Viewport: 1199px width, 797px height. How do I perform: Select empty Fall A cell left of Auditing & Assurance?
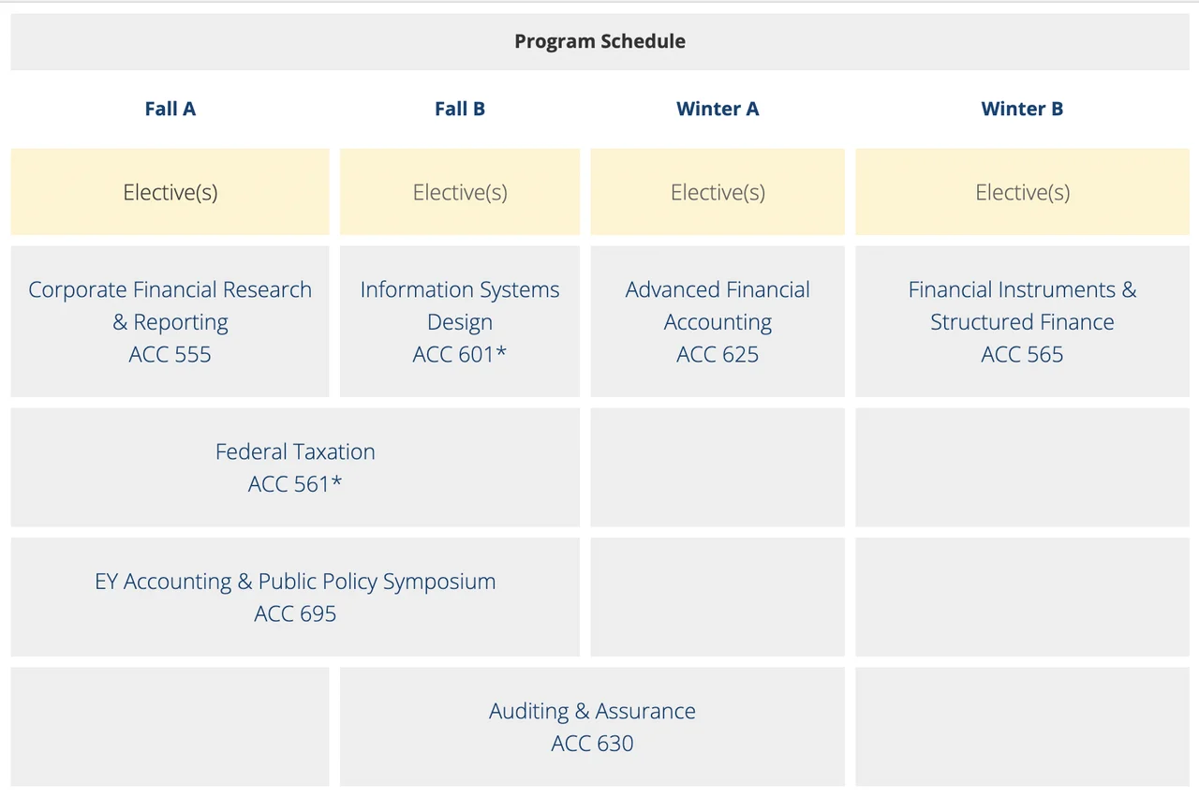point(170,727)
